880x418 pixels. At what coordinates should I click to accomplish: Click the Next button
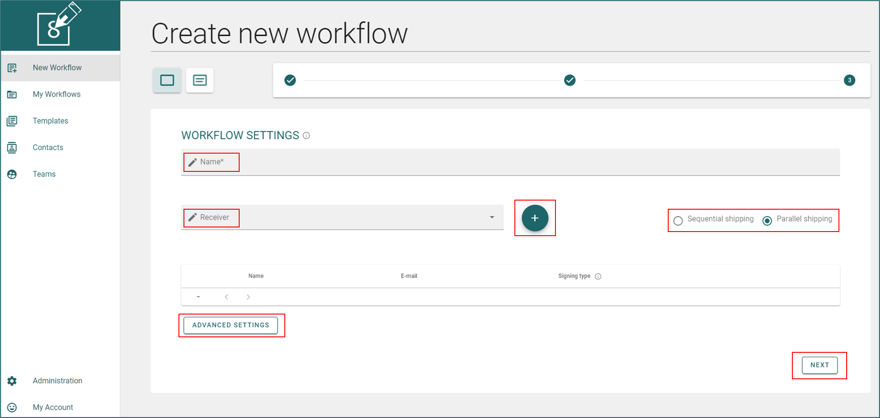[820, 365]
